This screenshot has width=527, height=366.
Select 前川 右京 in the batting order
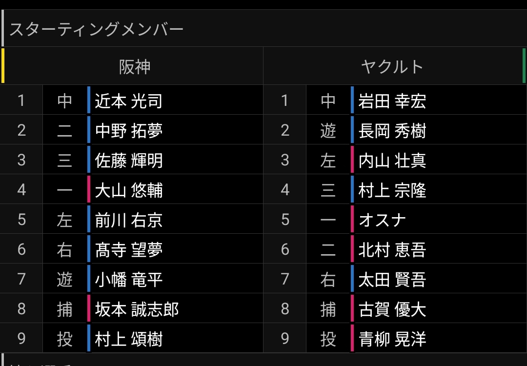pyautogui.click(x=129, y=220)
